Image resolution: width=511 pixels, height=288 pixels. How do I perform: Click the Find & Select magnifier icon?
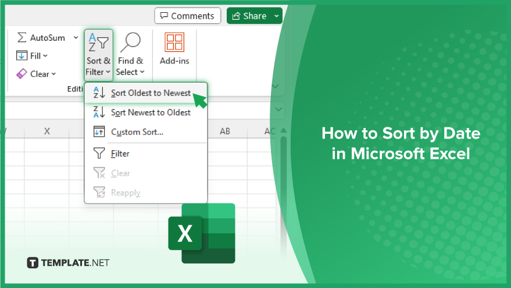point(130,42)
